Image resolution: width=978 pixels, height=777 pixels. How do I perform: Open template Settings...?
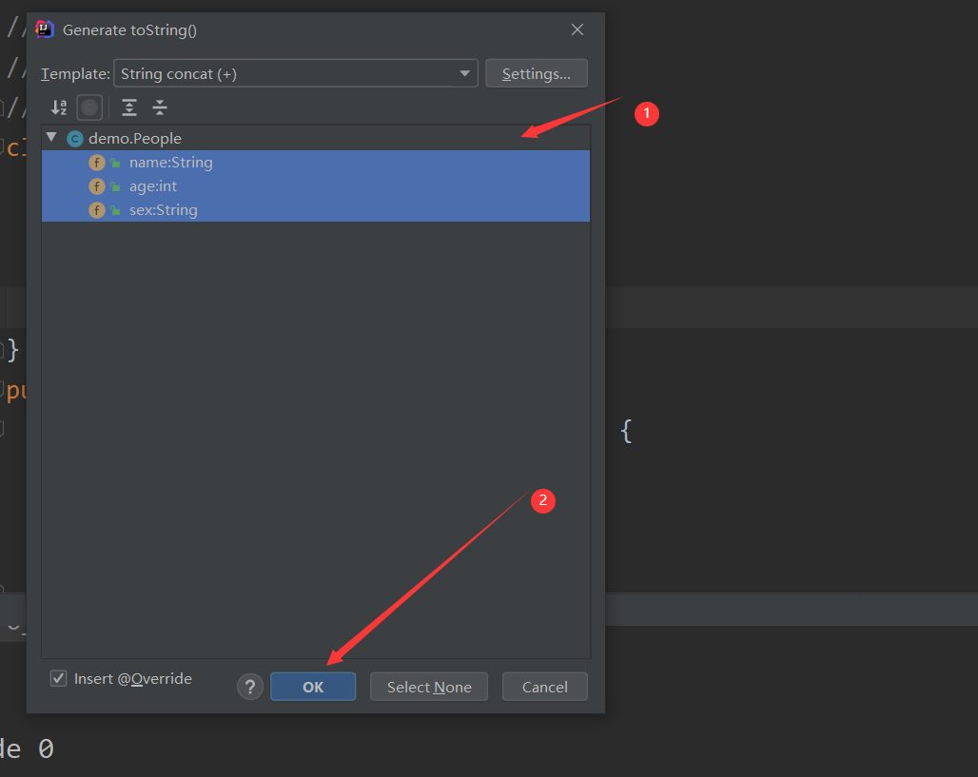pyautogui.click(x=537, y=73)
